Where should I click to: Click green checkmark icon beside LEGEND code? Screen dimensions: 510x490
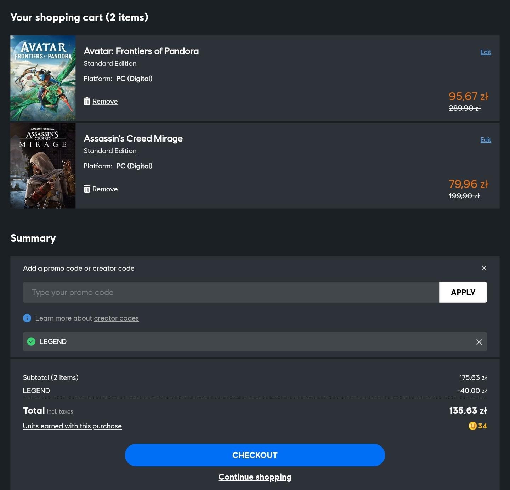point(31,341)
